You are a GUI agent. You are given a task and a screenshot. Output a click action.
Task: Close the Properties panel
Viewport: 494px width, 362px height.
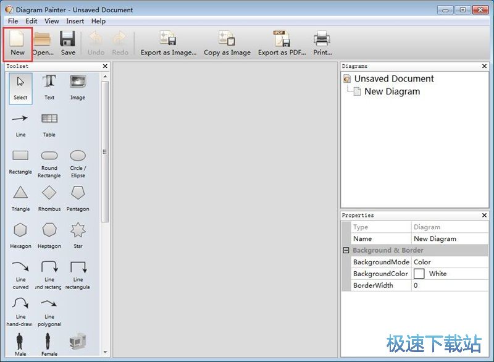tap(484, 216)
